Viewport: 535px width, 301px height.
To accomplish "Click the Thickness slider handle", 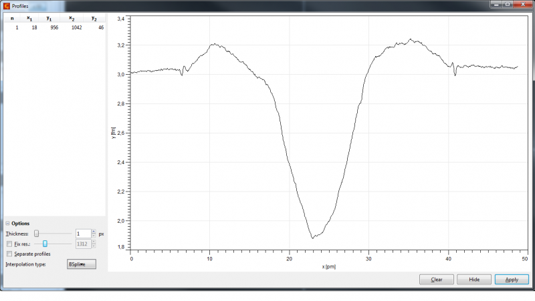I will pos(36,234).
